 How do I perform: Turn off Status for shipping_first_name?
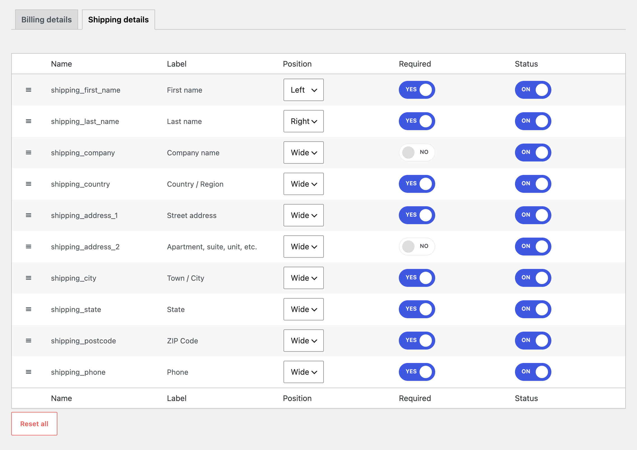pos(533,90)
